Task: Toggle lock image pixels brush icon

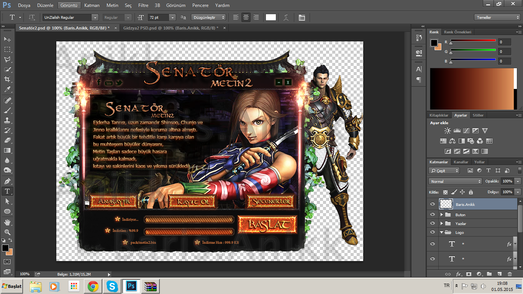Action: pyautogui.click(x=454, y=192)
